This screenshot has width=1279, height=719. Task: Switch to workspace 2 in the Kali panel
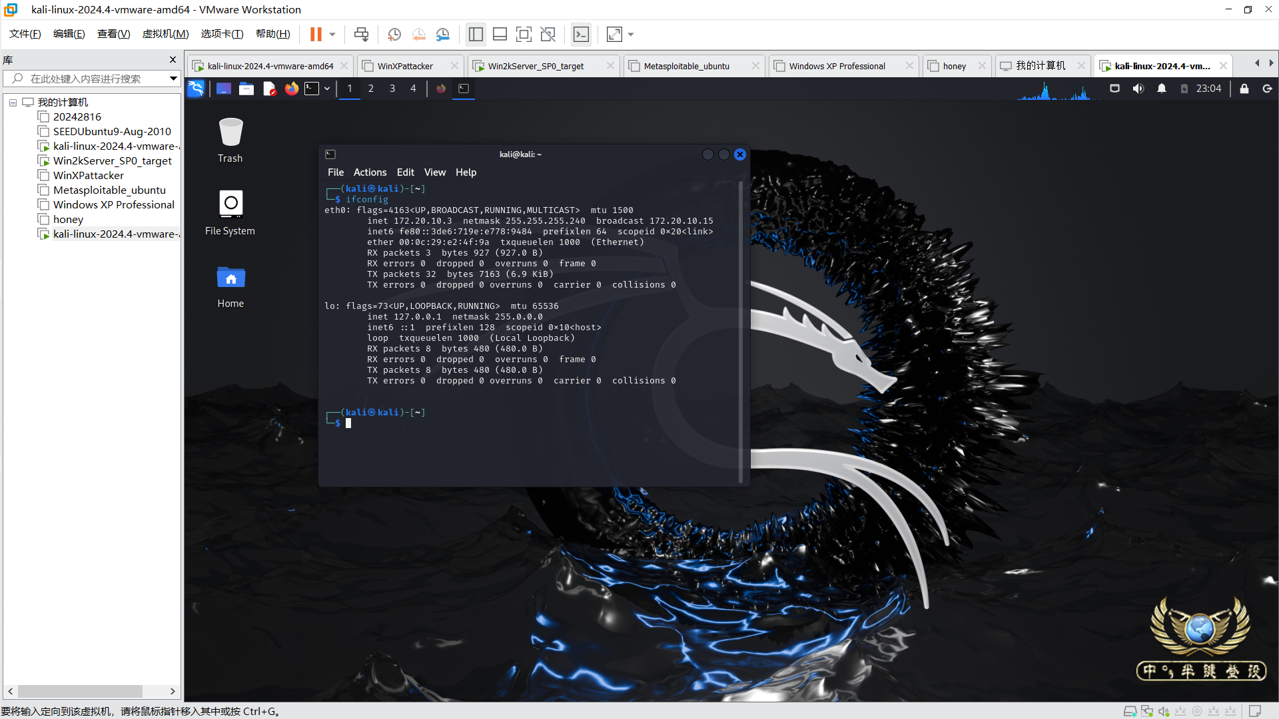tap(371, 89)
